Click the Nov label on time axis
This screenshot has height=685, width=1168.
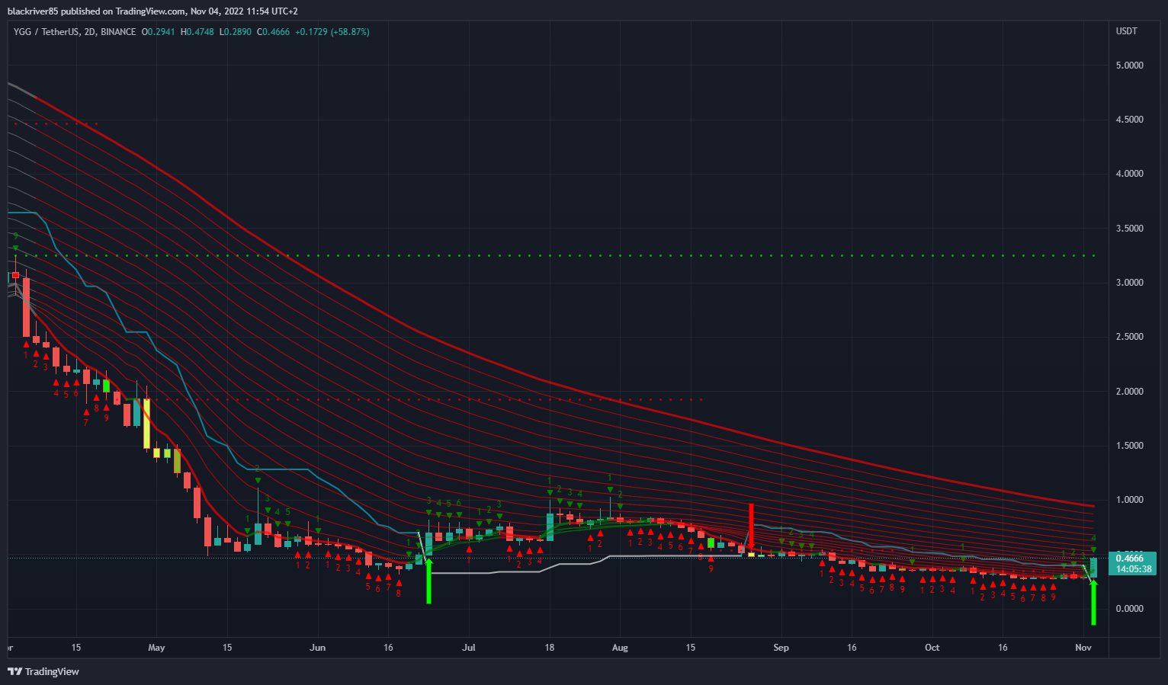pos(1083,648)
